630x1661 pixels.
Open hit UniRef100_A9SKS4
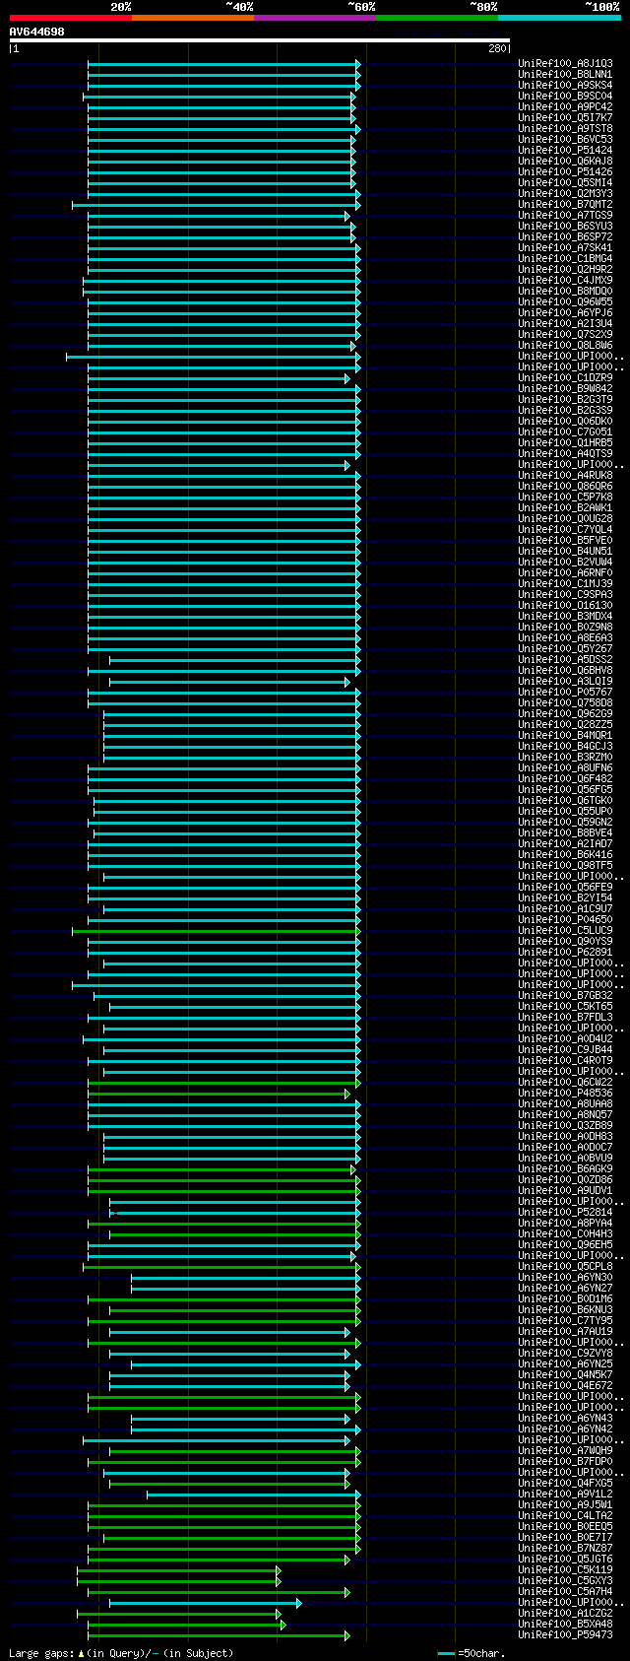[565, 86]
